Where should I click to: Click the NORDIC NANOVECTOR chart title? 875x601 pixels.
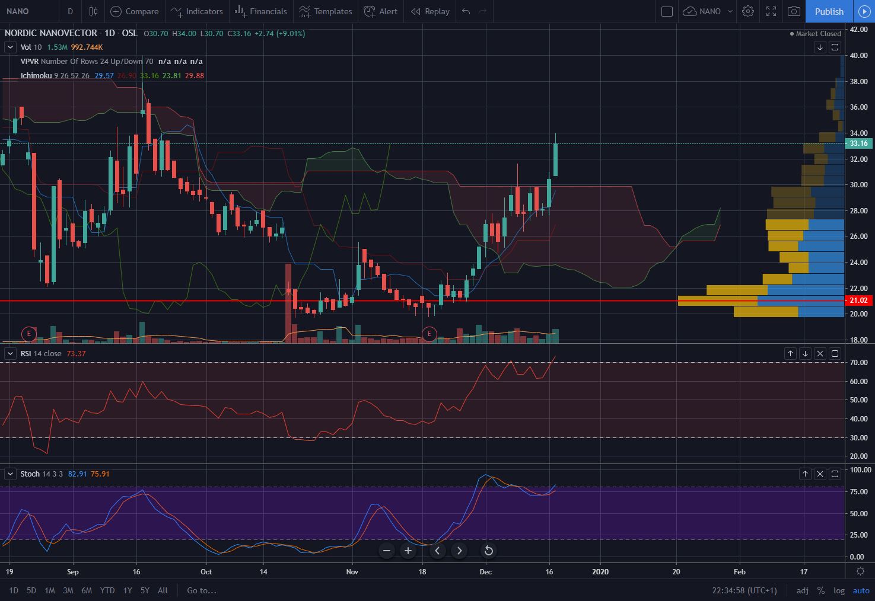51,33
